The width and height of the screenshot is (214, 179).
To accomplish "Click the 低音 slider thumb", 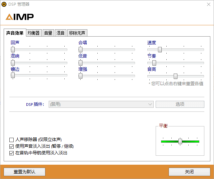I will pyautogui.click(x=80, y=63).
